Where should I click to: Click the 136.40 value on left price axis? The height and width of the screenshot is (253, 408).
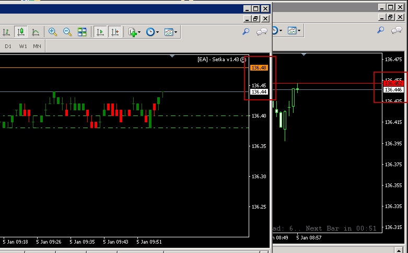tap(259, 116)
